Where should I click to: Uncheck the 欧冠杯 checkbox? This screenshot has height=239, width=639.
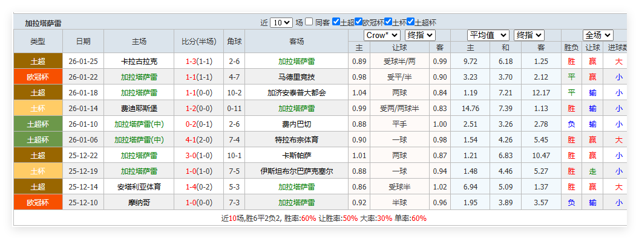[359, 22]
